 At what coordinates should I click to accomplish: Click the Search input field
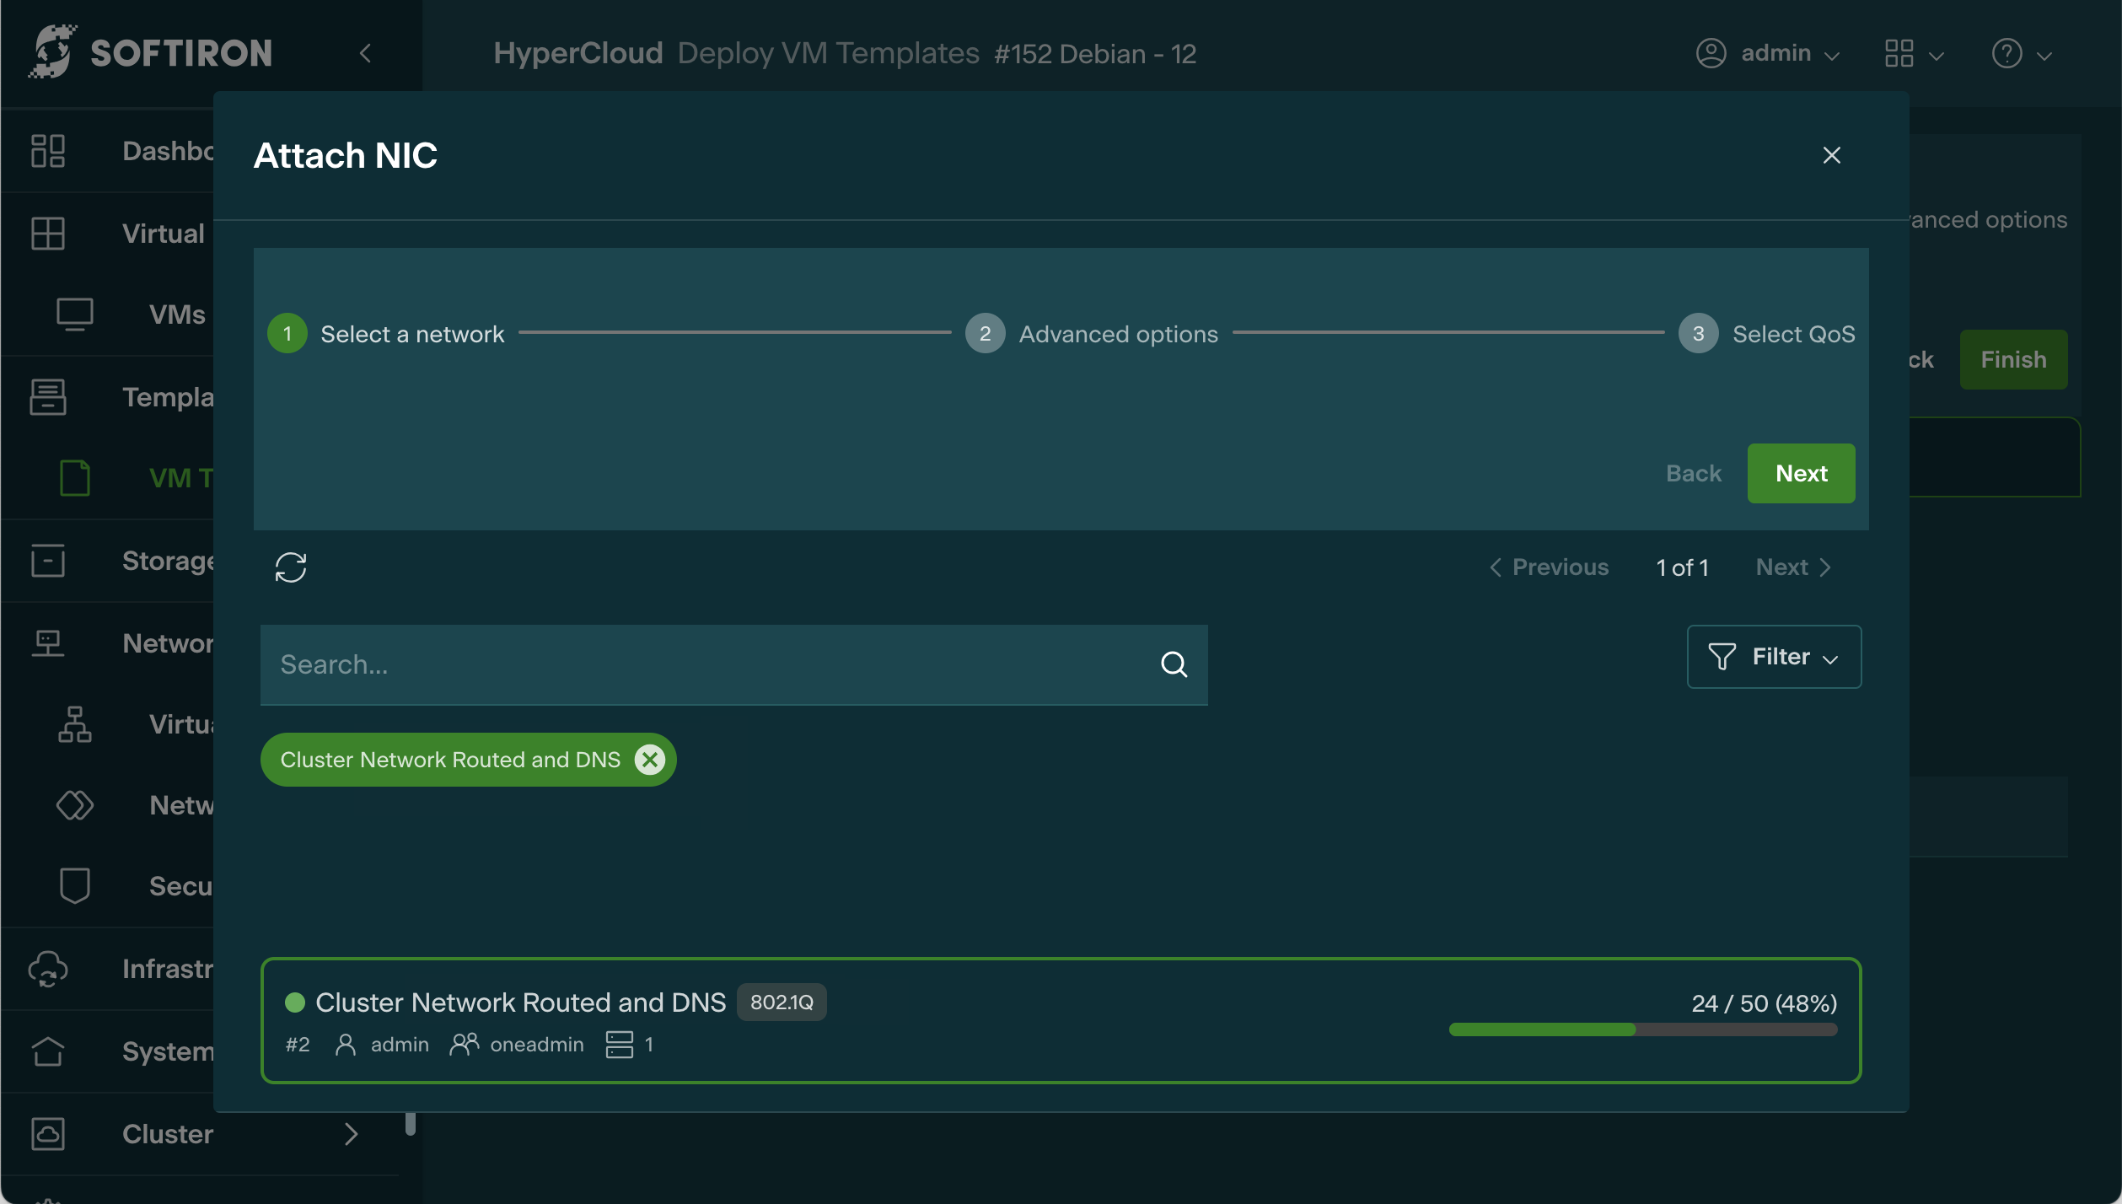tap(708, 664)
